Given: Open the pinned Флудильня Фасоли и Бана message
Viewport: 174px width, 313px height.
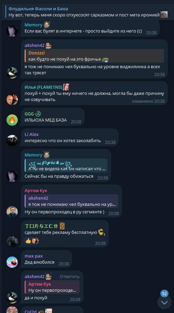Looking at the screenshot, I should (87, 12).
